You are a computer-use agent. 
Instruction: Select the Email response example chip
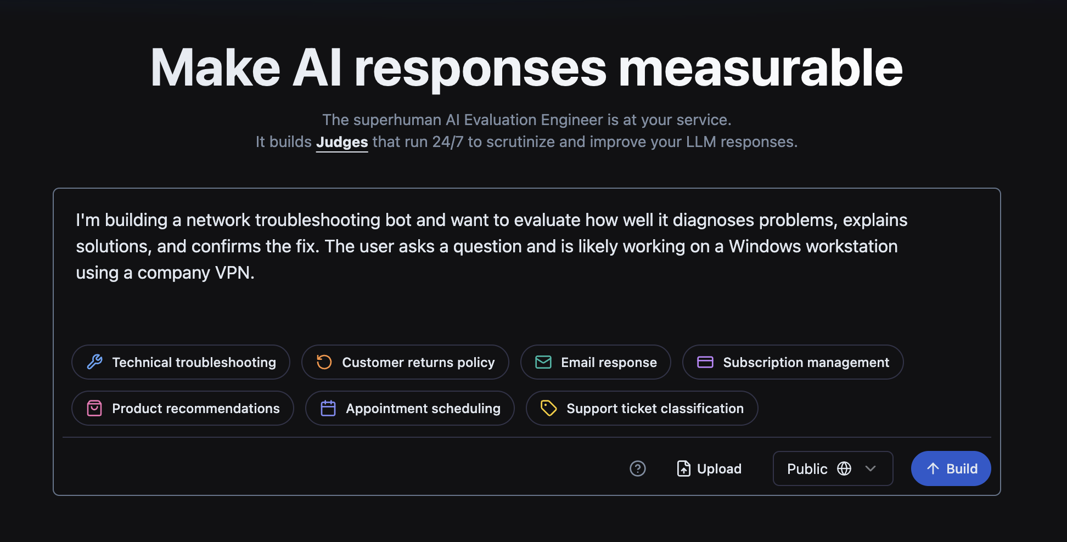tap(595, 362)
